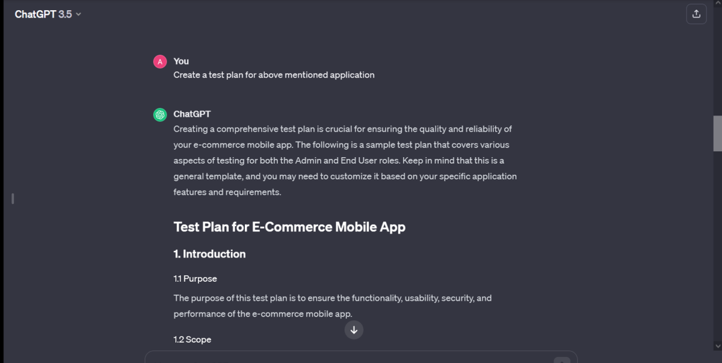Click the user prompt "Create a test plan" text
The image size is (722, 363).
click(x=274, y=75)
